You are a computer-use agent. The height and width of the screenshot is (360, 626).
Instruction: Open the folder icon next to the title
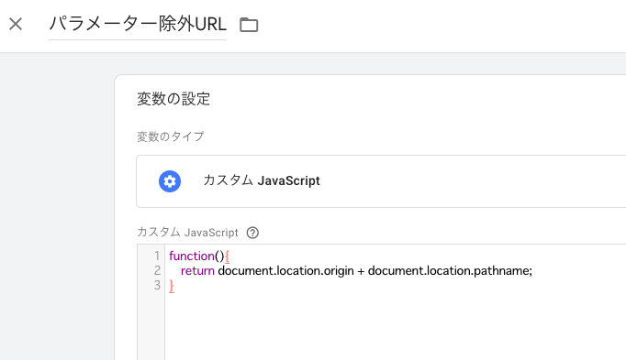coord(249,25)
